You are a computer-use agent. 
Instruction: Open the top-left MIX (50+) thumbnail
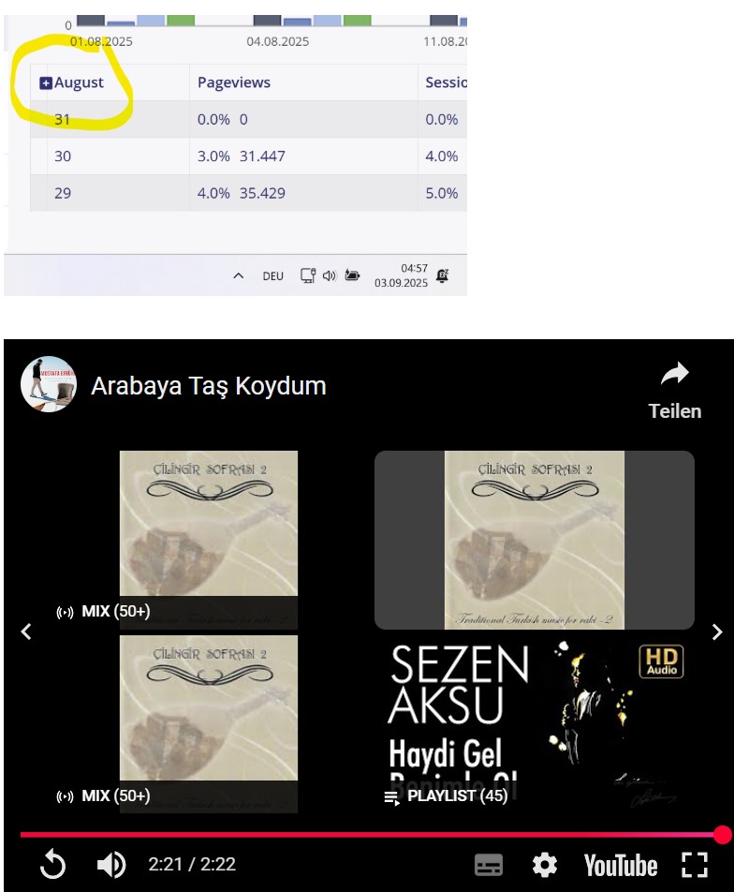(x=208, y=540)
